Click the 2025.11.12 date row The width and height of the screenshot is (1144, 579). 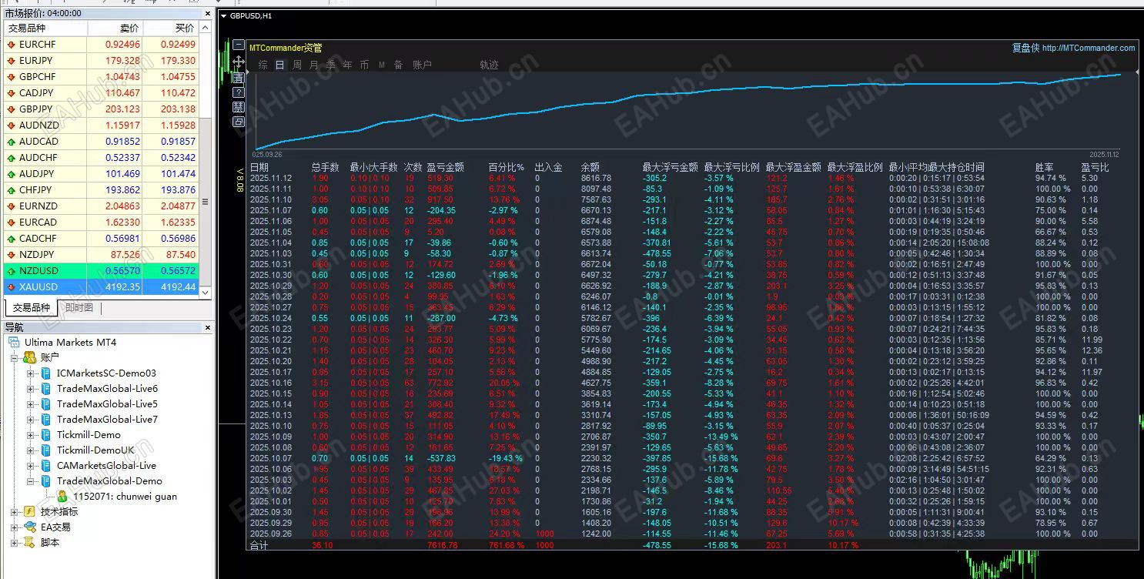[270, 178]
